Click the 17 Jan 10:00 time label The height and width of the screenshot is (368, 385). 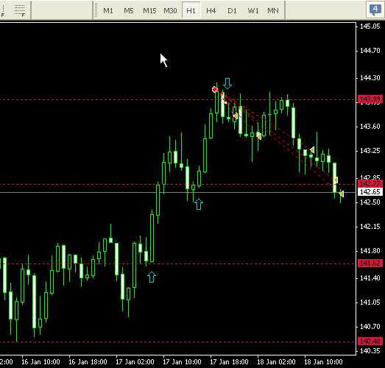tap(182, 362)
